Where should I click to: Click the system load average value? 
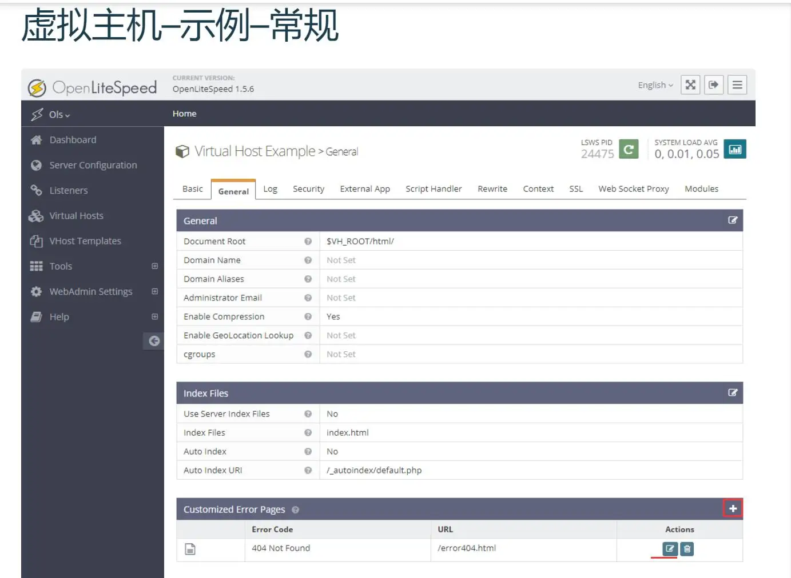[x=687, y=154]
